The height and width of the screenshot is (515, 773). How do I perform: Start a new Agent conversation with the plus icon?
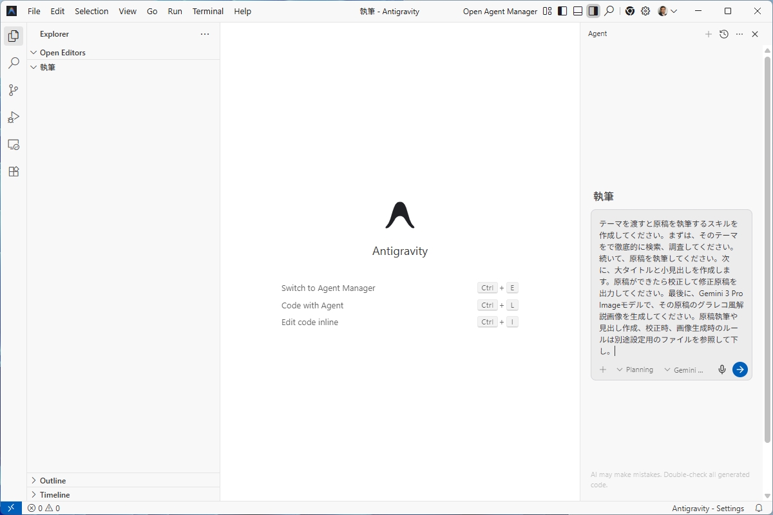(709, 34)
